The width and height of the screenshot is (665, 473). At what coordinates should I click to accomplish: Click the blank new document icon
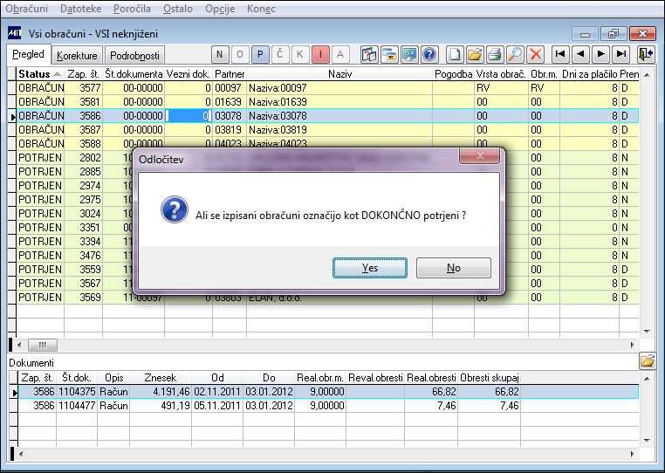click(x=455, y=55)
